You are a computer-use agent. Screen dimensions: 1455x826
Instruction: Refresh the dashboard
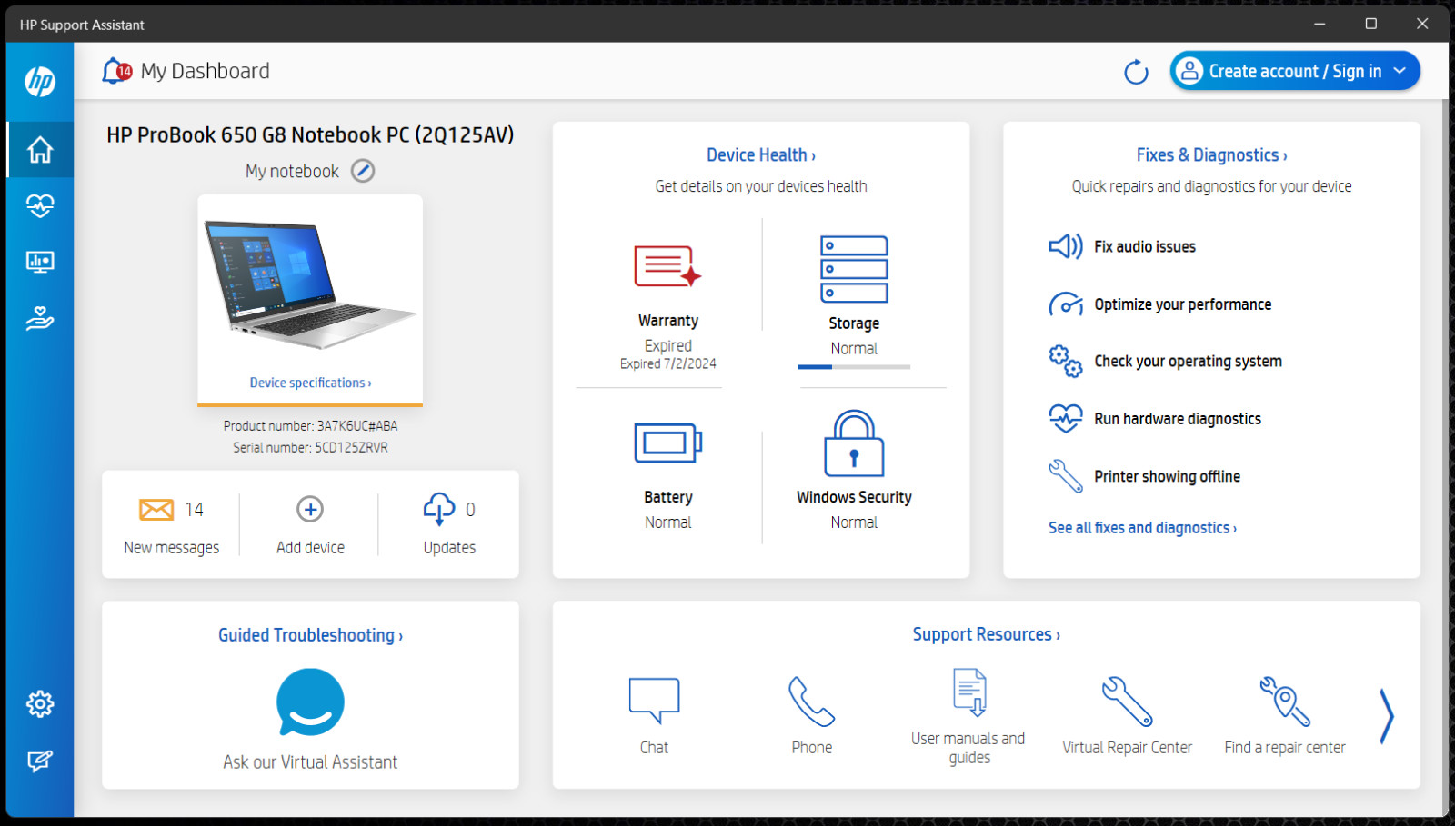(1136, 72)
